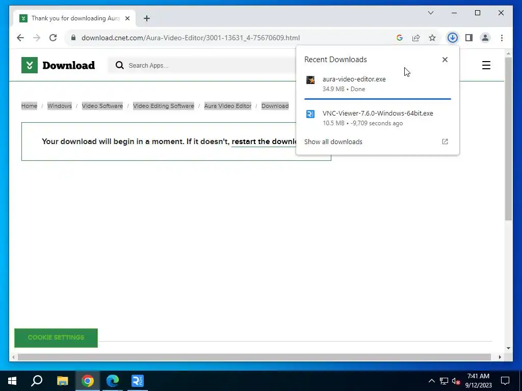
Task: Click the VNC Viewer file icon
Action: (310, 114)
